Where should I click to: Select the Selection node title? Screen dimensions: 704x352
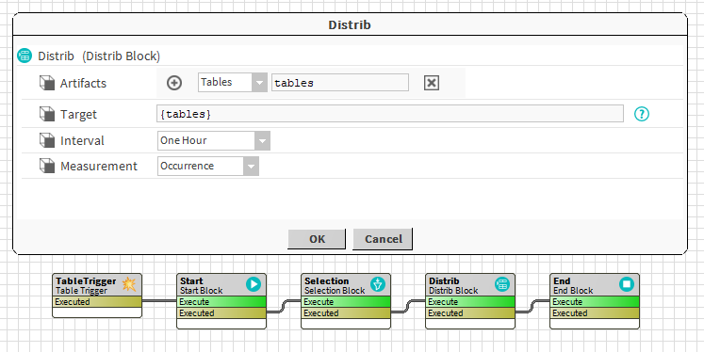tap(326, 281)
